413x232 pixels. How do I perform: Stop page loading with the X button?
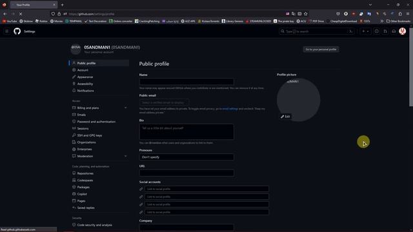pyautogui.click(x=21, y=14)
